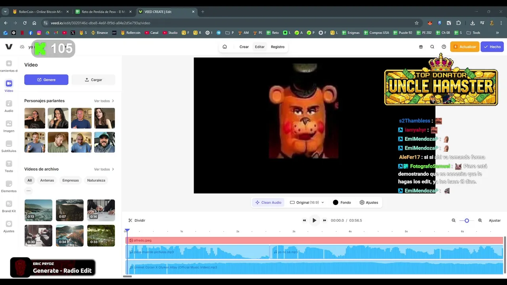Screen dimensions: 507x285
Task: Open the Tools bookmarks folder
Action: pyautogui.click(x=473, y=32)
